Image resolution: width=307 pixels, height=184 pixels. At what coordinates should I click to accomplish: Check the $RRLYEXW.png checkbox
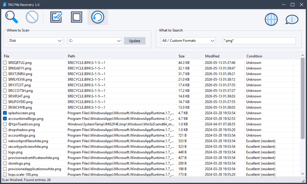click(5, 79)
